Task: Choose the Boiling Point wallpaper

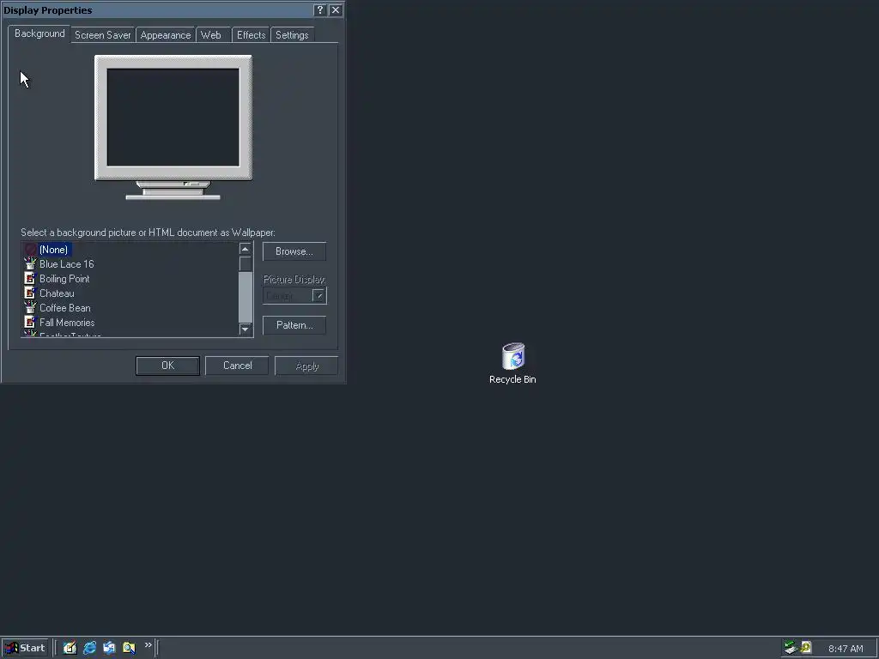Action: (64, 279)
